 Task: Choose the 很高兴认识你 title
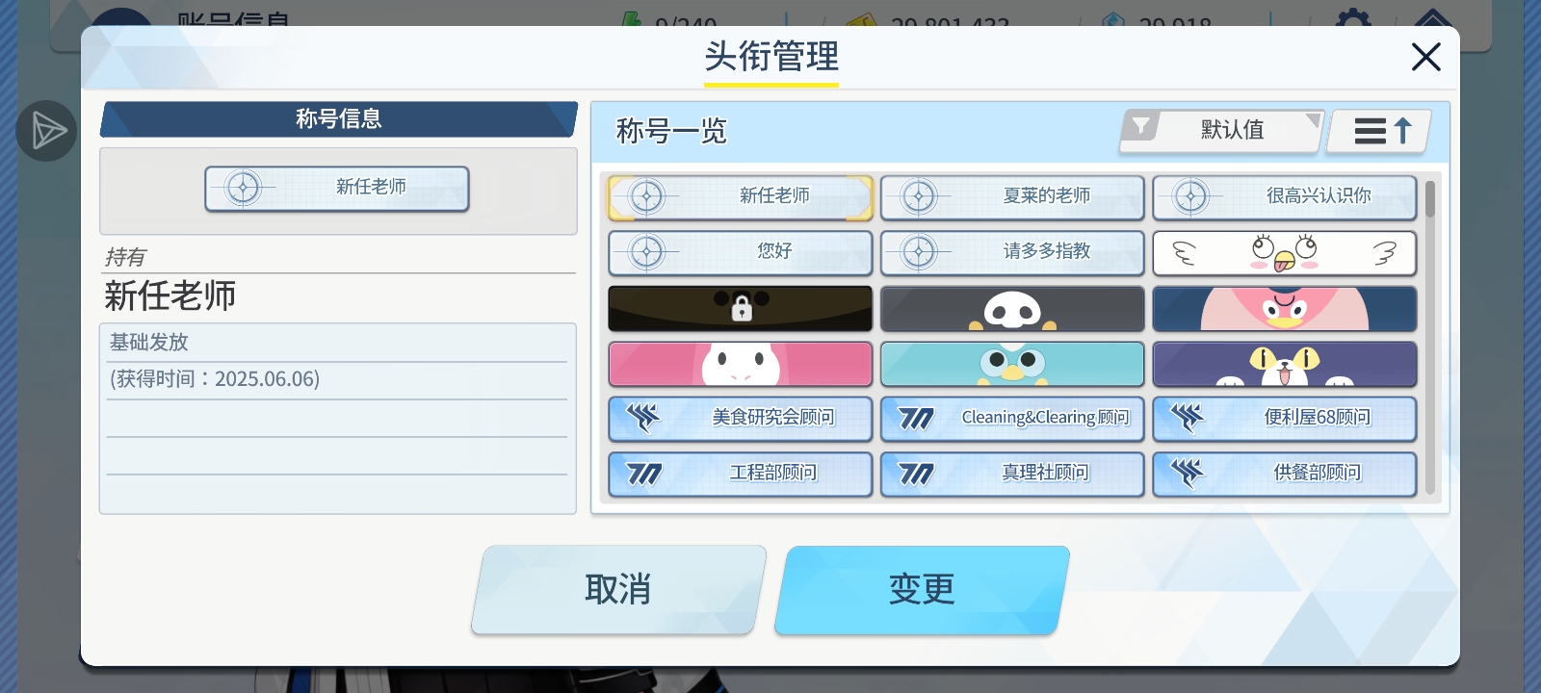pyautogui.click(x=1285, y=197)
